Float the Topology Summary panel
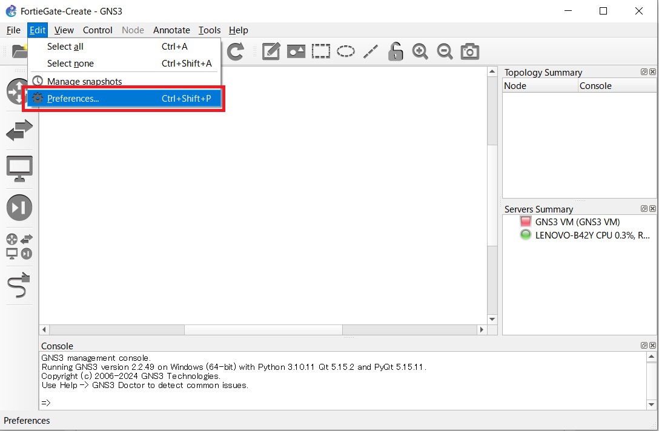659x431 pixels. click(643, 72)
